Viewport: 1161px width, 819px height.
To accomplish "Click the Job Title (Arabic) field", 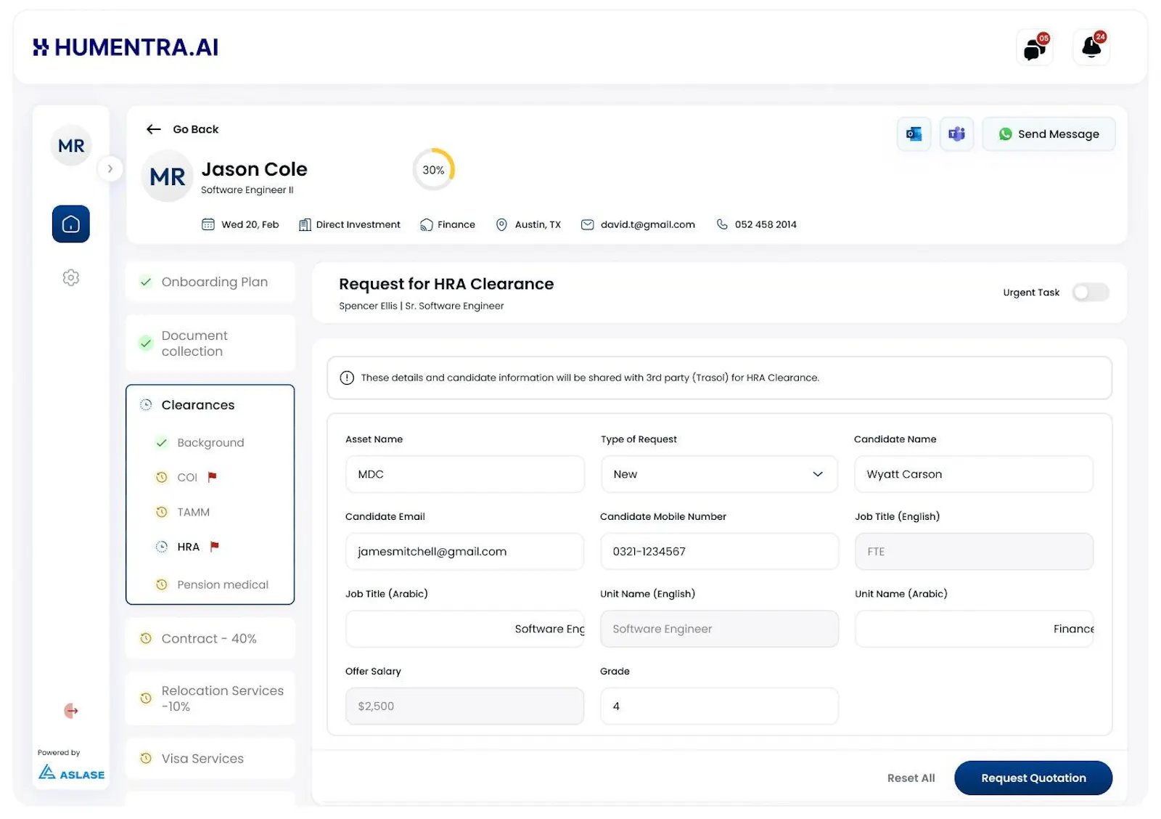I will tap(465, 629).
